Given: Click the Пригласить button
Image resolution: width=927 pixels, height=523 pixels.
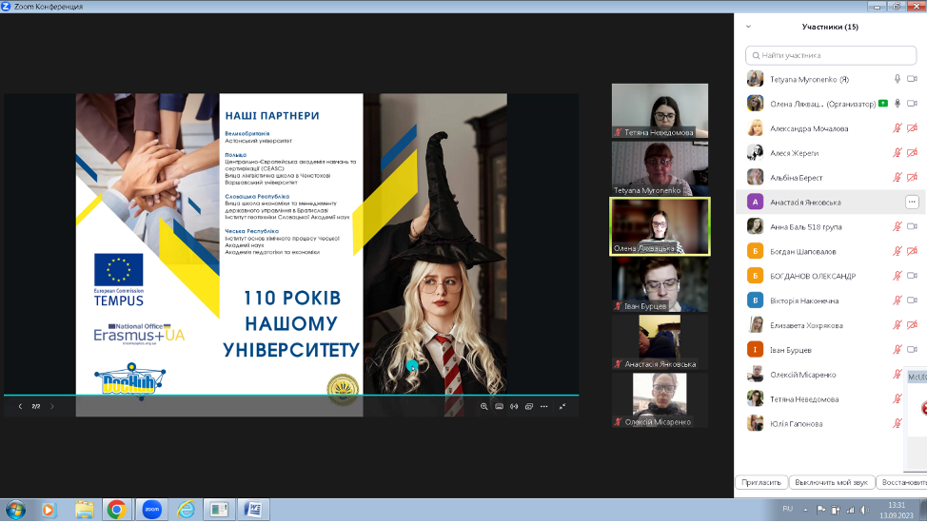Looking at the screenshot, I should click(x=763, y=482).
